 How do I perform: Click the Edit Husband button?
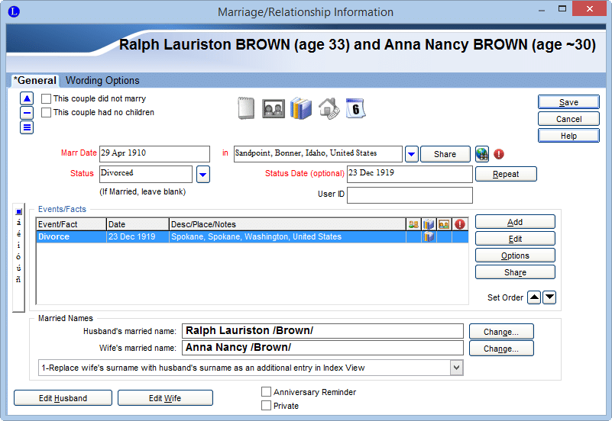pos(63,398)
